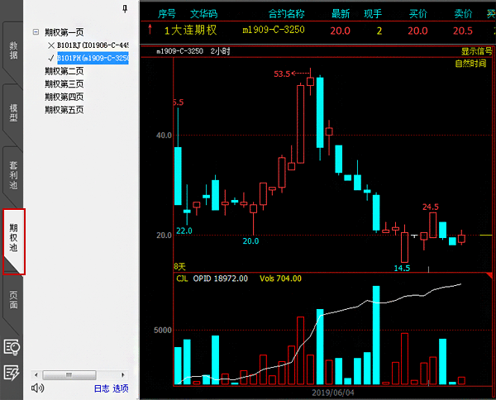Click the latest price 20.0 cell
Screen dimensions: 496x400
tap(341, 31)
